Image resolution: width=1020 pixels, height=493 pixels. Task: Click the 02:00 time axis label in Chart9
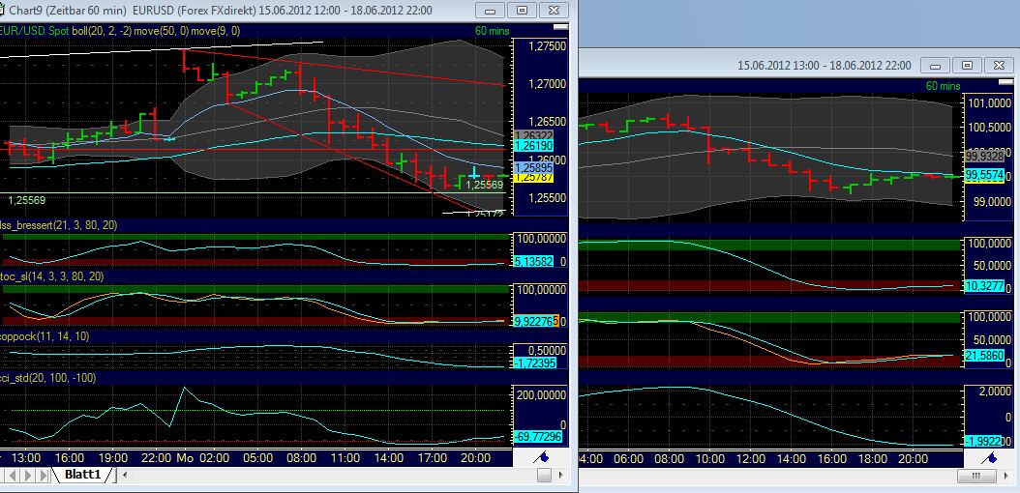(215, 458)
